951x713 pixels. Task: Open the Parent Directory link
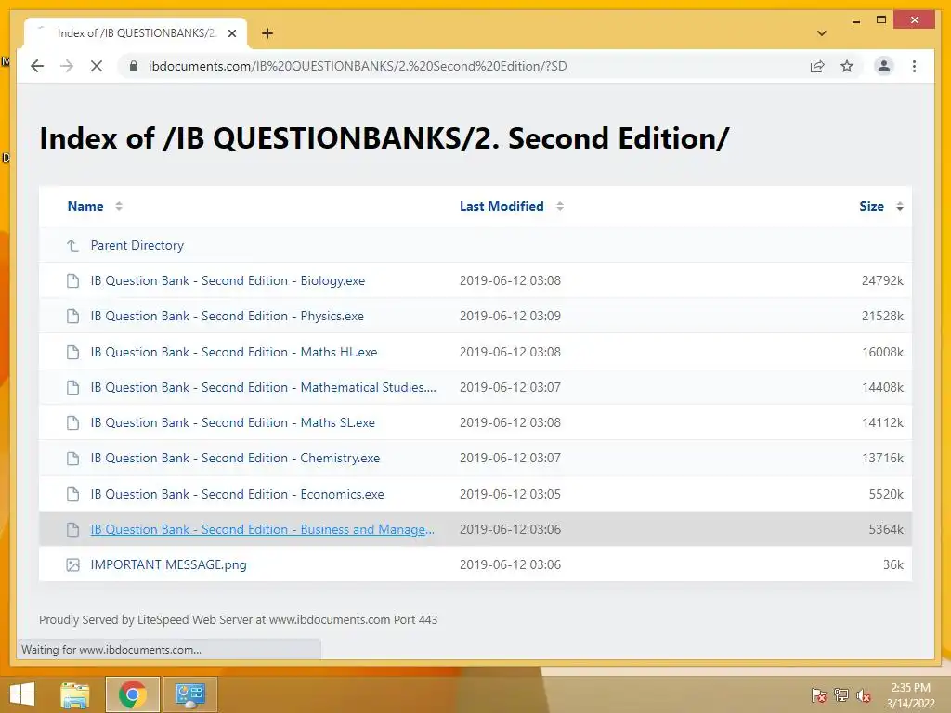coord(137,245)
